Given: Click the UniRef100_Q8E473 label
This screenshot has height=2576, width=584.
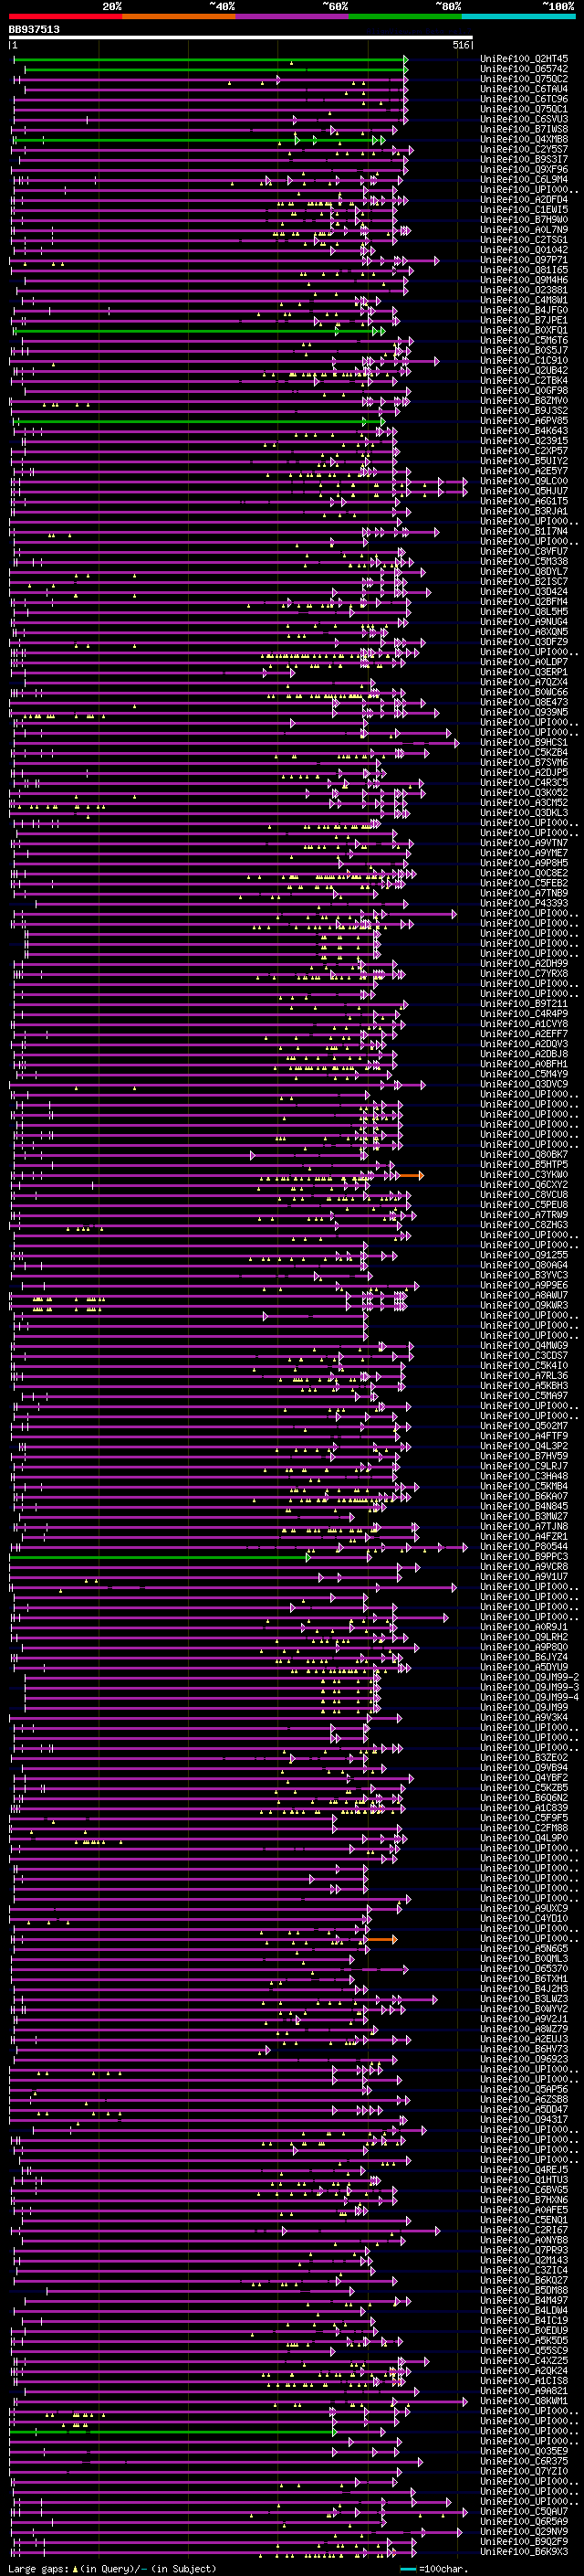Looking at the screenshot, I should 524,702.
